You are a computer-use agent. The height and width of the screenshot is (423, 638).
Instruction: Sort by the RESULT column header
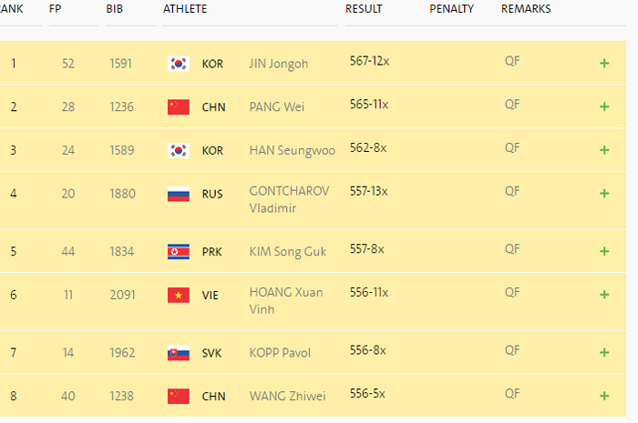click(364, 9)
